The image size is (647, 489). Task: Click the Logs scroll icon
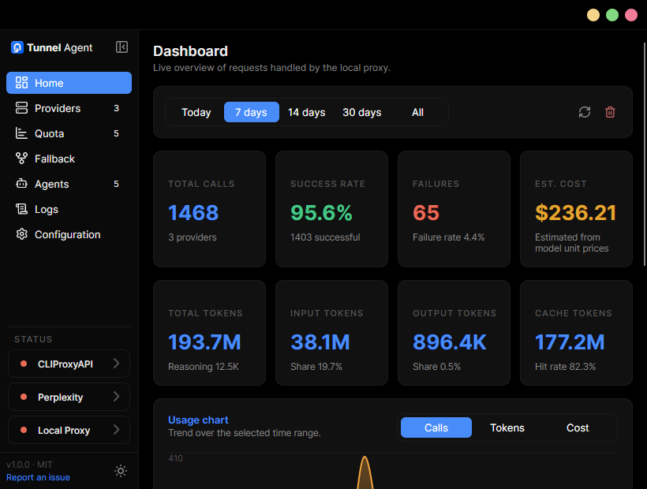click(21, 209)
